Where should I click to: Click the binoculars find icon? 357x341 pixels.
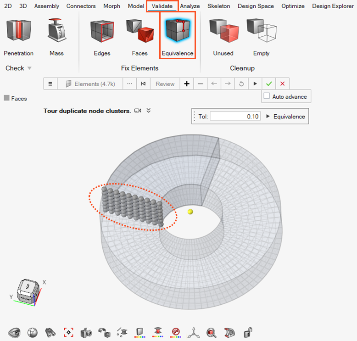click(50, 333)
